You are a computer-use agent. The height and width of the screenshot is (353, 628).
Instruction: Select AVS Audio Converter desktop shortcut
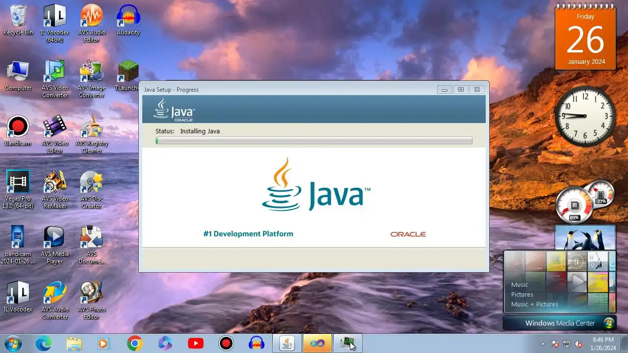[54, 301]
